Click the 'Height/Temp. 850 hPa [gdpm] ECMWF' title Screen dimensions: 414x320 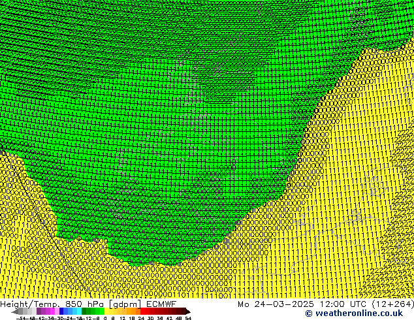click(88, 304)
